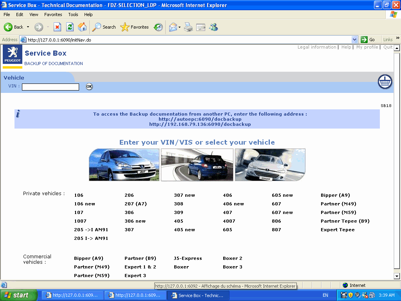The image size is (401, 301).
Task: Open the Messenger toolbar icon
Action: coord(213,27)
